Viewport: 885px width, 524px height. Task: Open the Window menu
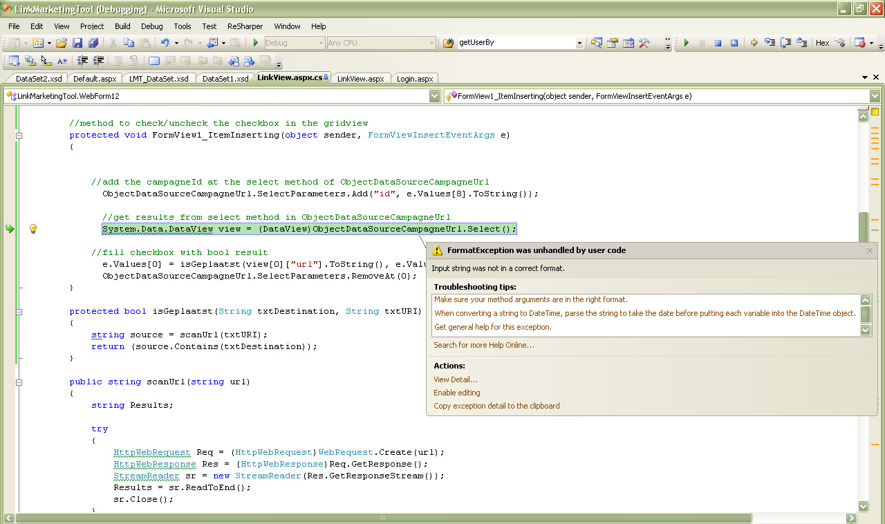click(x=287, y=26)
